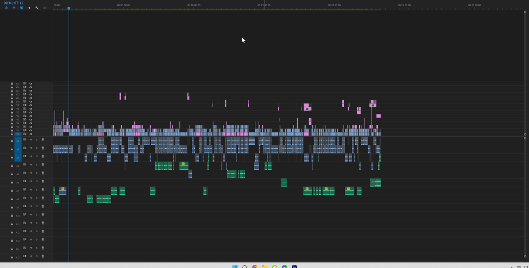This screenshot has width=529, height=268.
Task: Hide track V11 with its eye icon
Action: 31,98
